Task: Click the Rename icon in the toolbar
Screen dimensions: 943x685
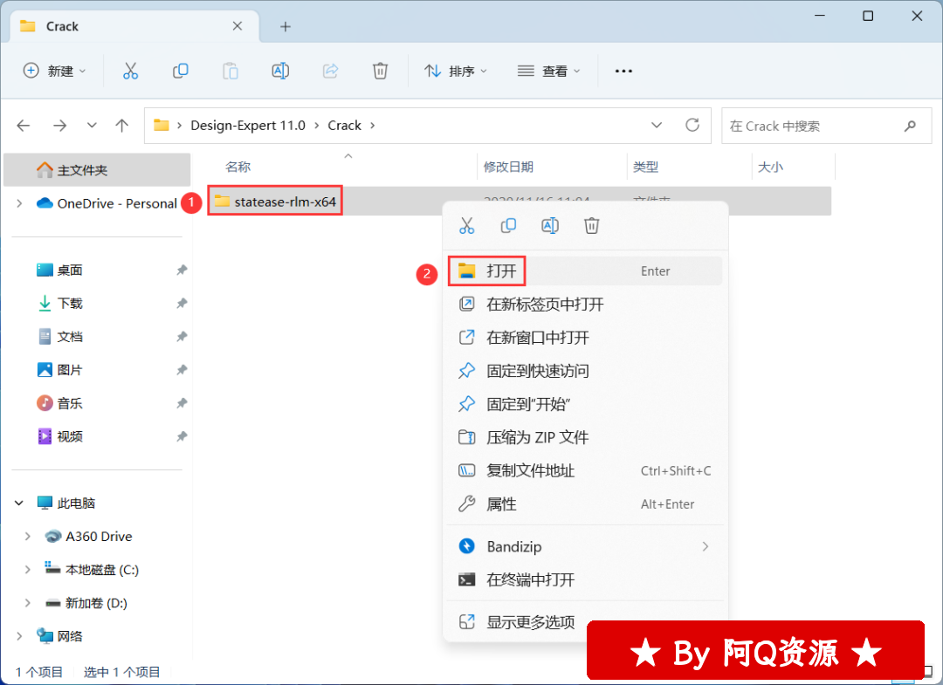Action: pyautogui.click(x=280, y=71)
